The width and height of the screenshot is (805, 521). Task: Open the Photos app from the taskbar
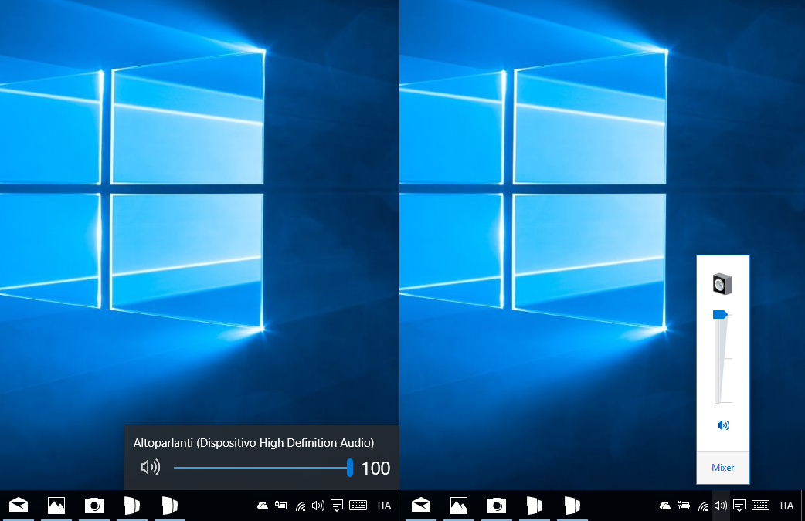click(56, 506)
